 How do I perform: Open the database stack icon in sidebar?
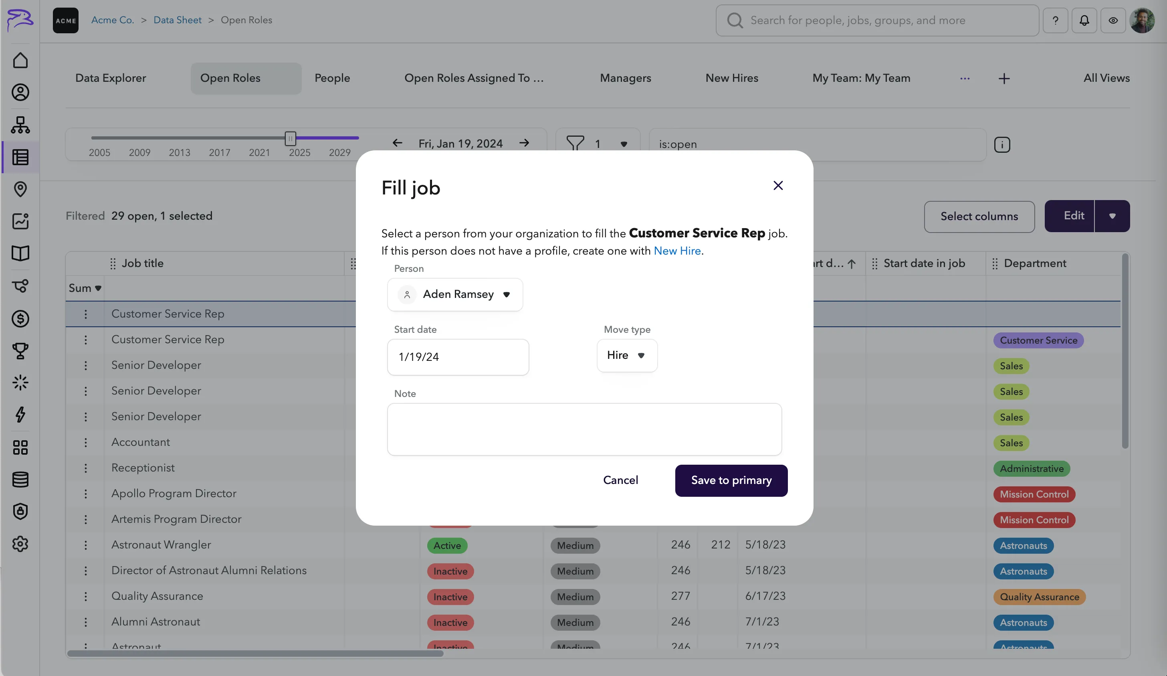click(x=20, y=480)
